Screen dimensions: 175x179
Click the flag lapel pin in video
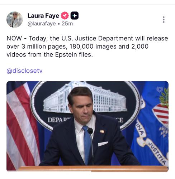102,131
